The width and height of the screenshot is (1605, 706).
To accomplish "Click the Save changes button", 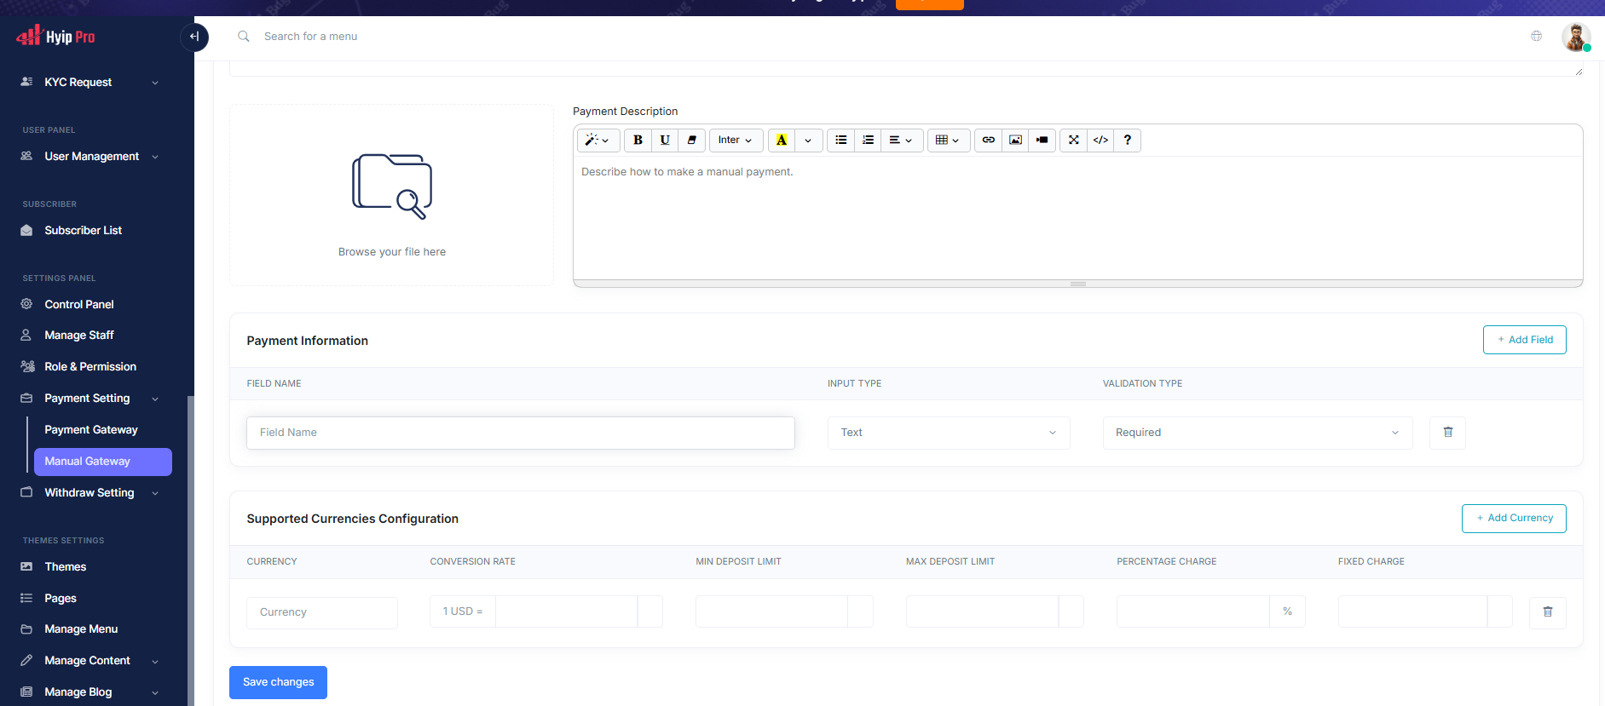I will pyautogui.click(x=278, y=682).
